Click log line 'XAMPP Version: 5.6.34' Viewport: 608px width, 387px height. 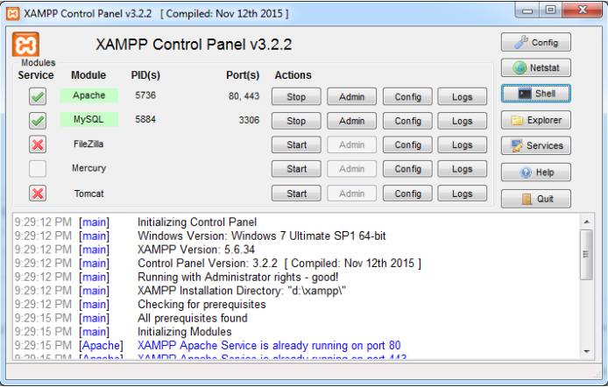(x=196, y=250)
